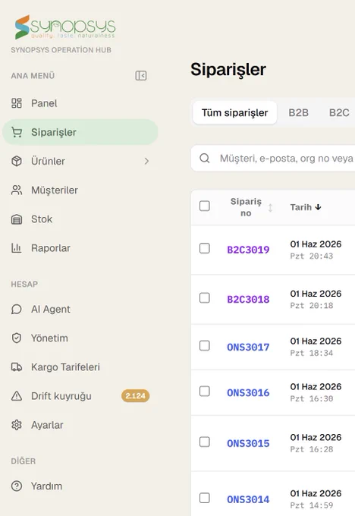355x516 pixels.
Task: Click the Siparişler page heading
Action: coord(228,70)
